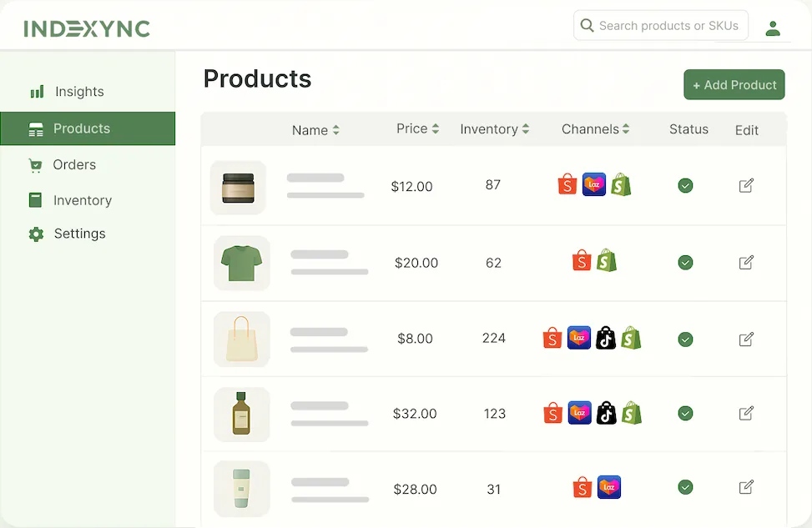Click the edit icon for the $28.00 product
Image resolution: width=812 pixels, height=528 pixels.
coord(746,487)
